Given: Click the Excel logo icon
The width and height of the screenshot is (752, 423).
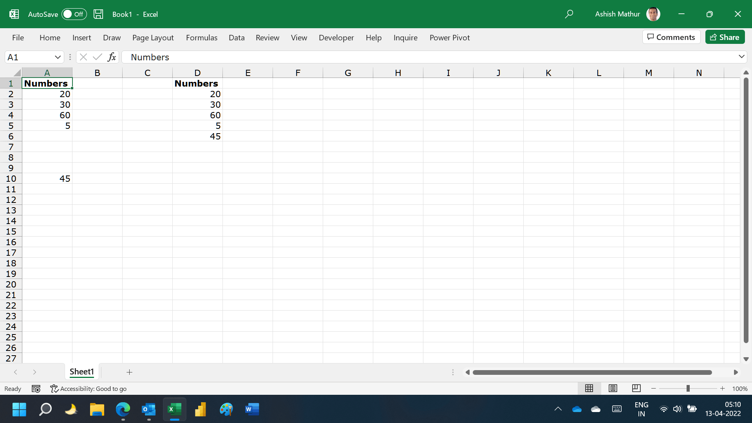Looking at the screenshot, I should point(14,14).
